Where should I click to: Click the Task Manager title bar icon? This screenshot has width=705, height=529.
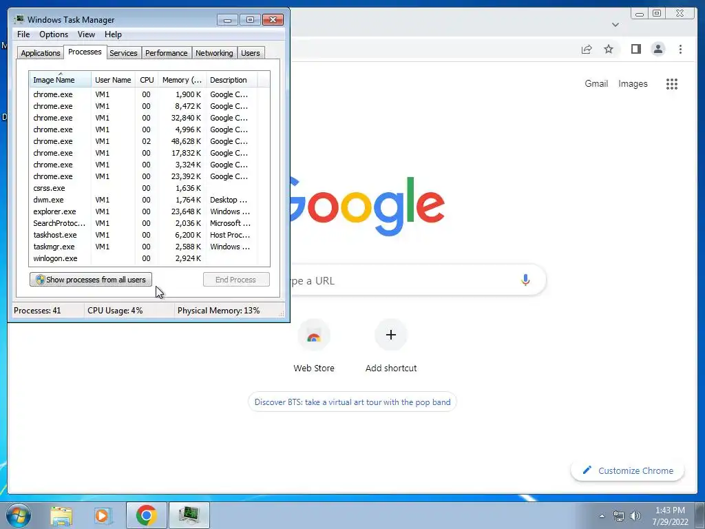pos(19,19)
